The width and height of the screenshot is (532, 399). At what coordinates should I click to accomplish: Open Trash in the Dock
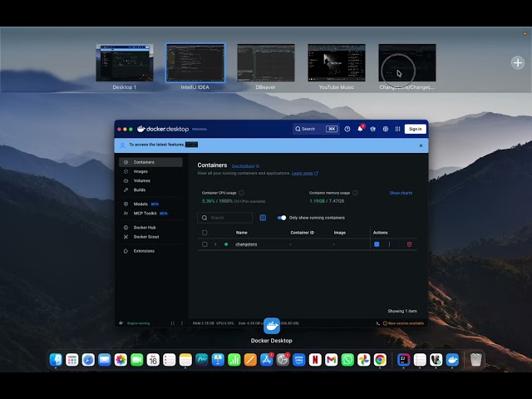pos(475,360)
